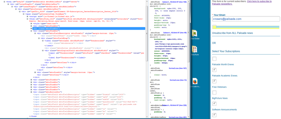
Task: Select hidden input name subId row
Action: pos(78,99)
